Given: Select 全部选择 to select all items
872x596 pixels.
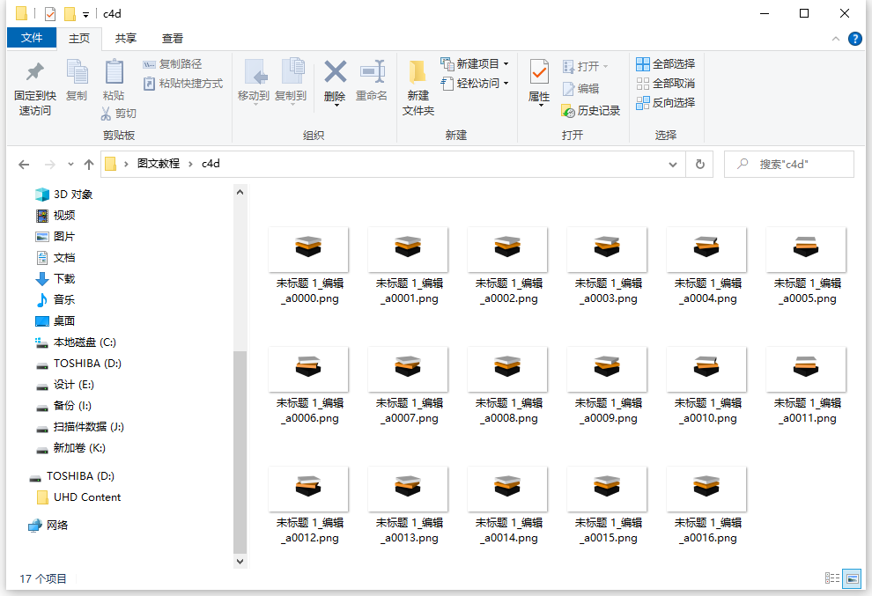Looking at the screenshot, I should (x=665, y=63).
